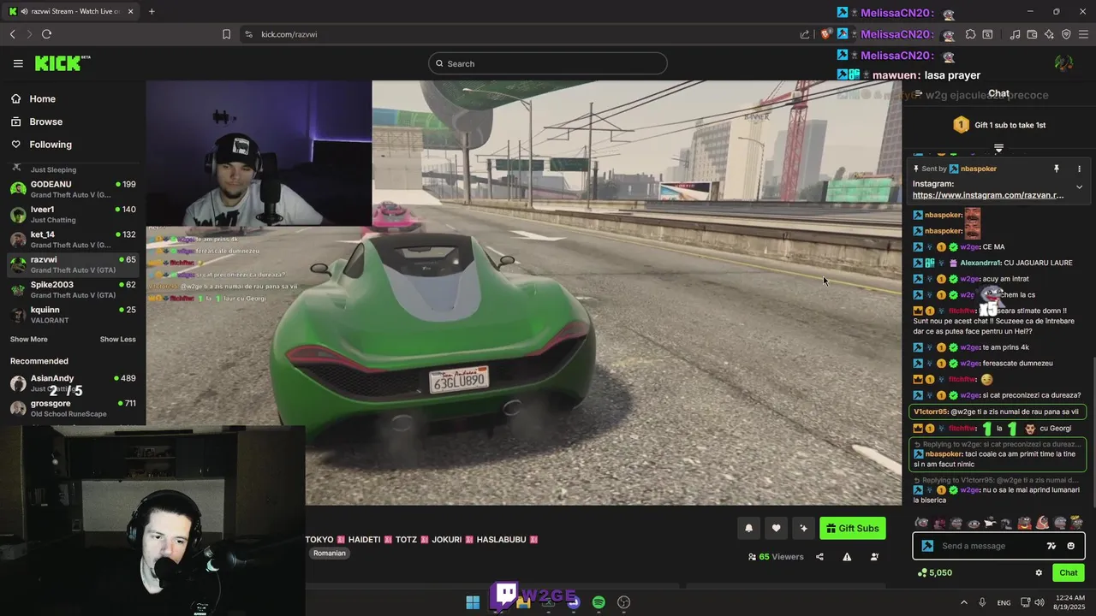Collapse list with Show Less
This screenshot has height=616, width=1096.
click(117, 340)
